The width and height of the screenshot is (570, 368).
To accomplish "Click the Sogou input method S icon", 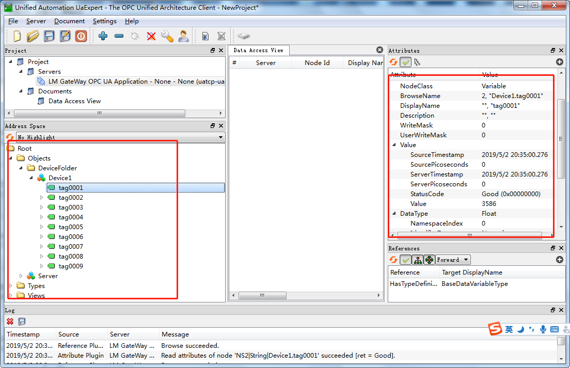I will pos(495,329).
